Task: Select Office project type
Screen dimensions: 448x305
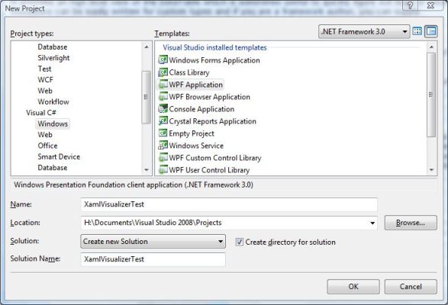Action: [47, 146]
